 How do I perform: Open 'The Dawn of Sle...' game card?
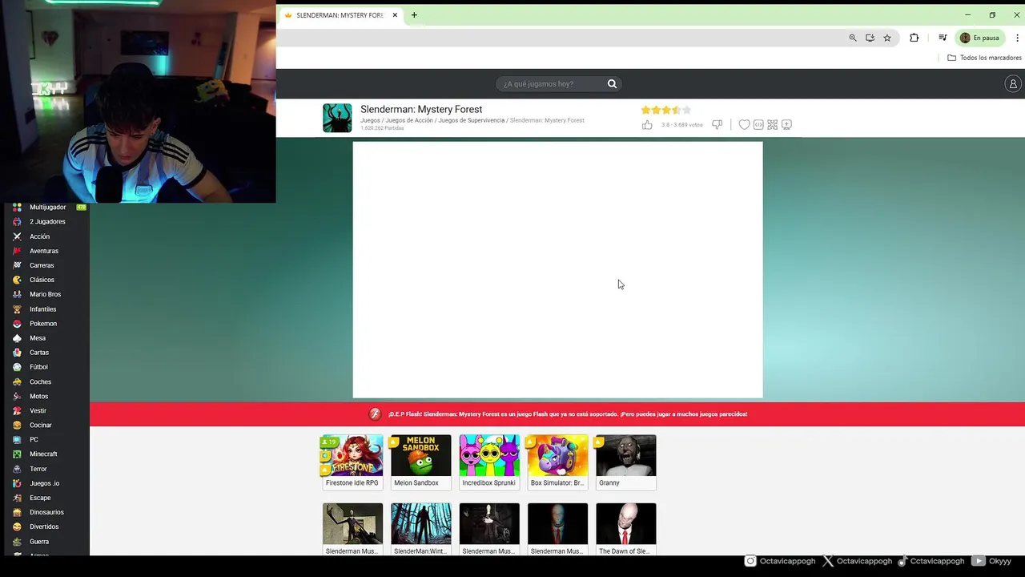626,530
